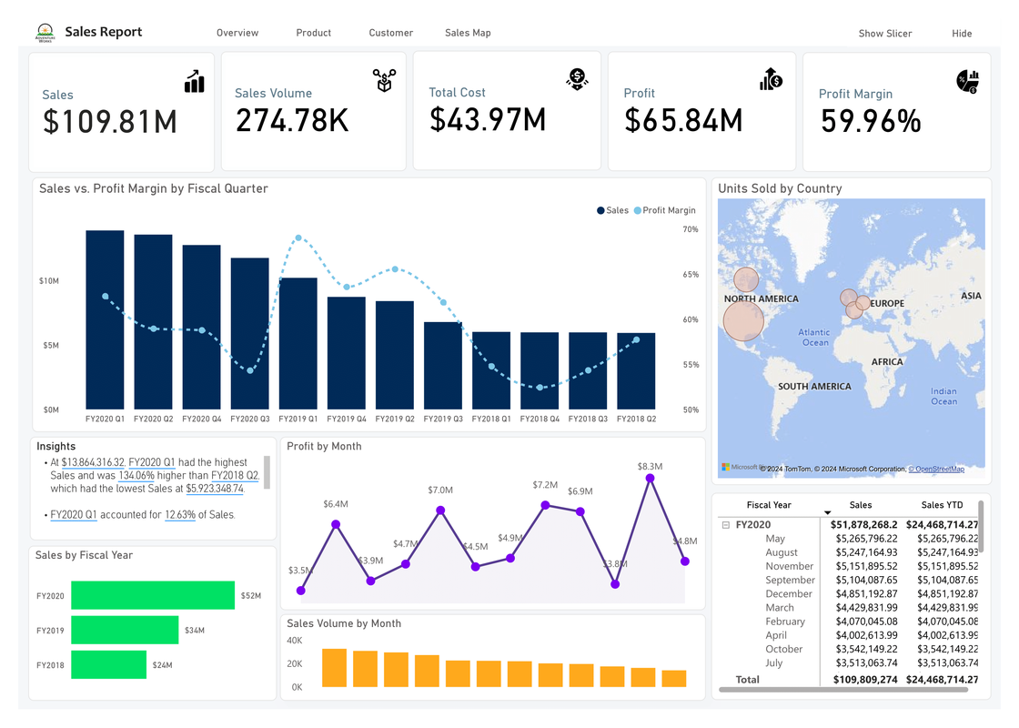Viewport: 1019px width, 728px height.
Task: Open the Overview page tab
Action: (237, 33)
